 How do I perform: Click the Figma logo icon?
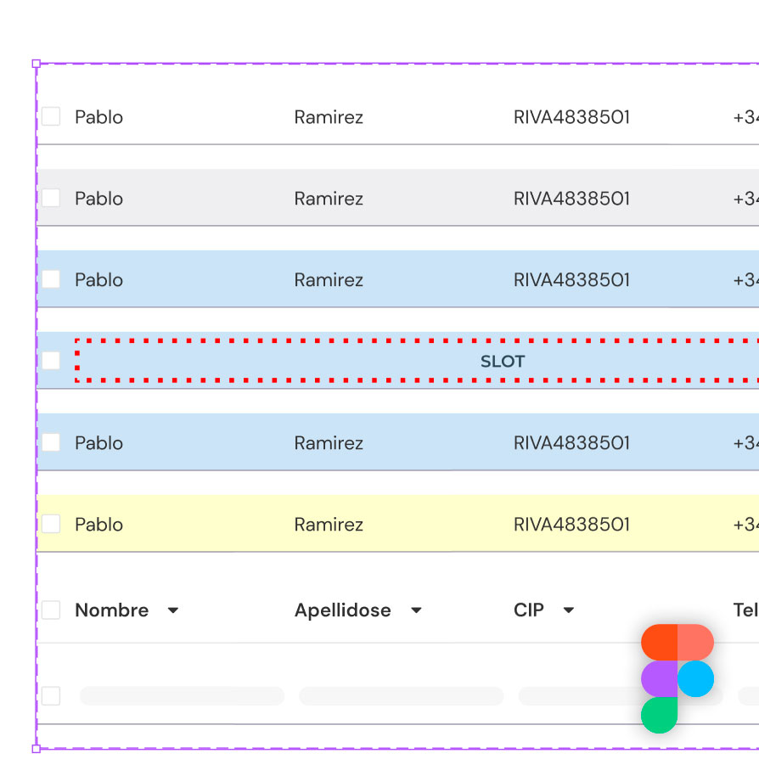(677, 677)
